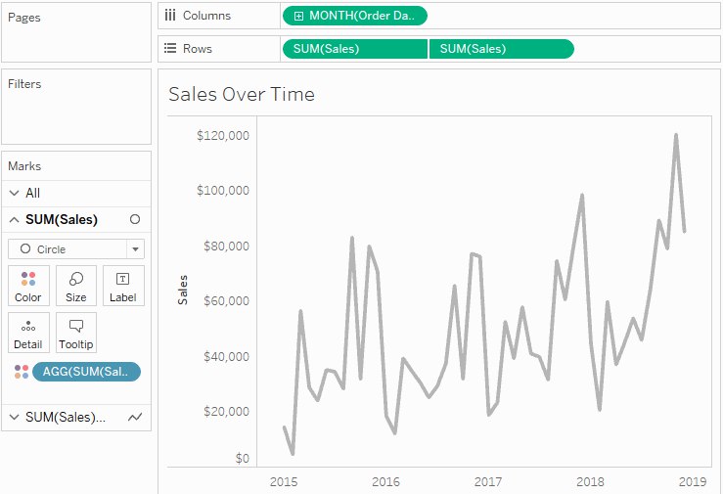Click the line mark icon beside SUM(Sales)
Viewport: 723px width, 494px height.
pyautogui.click(x=135, y=418)
